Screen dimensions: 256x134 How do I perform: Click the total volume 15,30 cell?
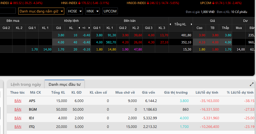(181, 49)
